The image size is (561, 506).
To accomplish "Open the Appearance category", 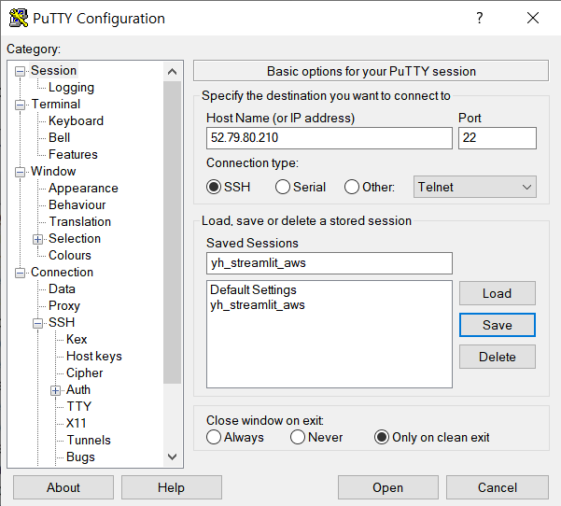I will click(83, 189).
